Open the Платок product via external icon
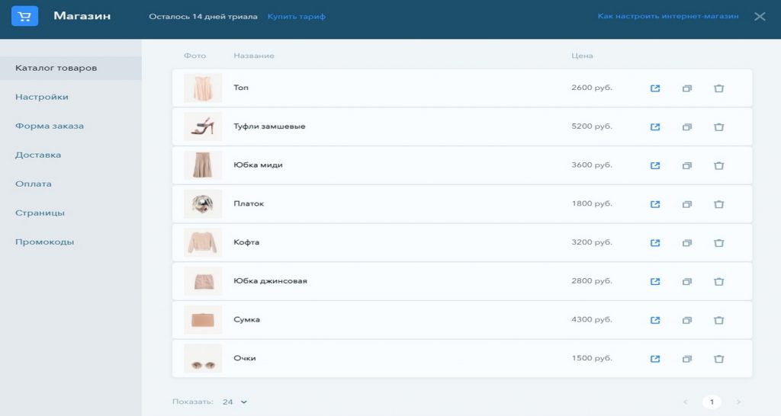The image size is (781, 416). (654, 204)
